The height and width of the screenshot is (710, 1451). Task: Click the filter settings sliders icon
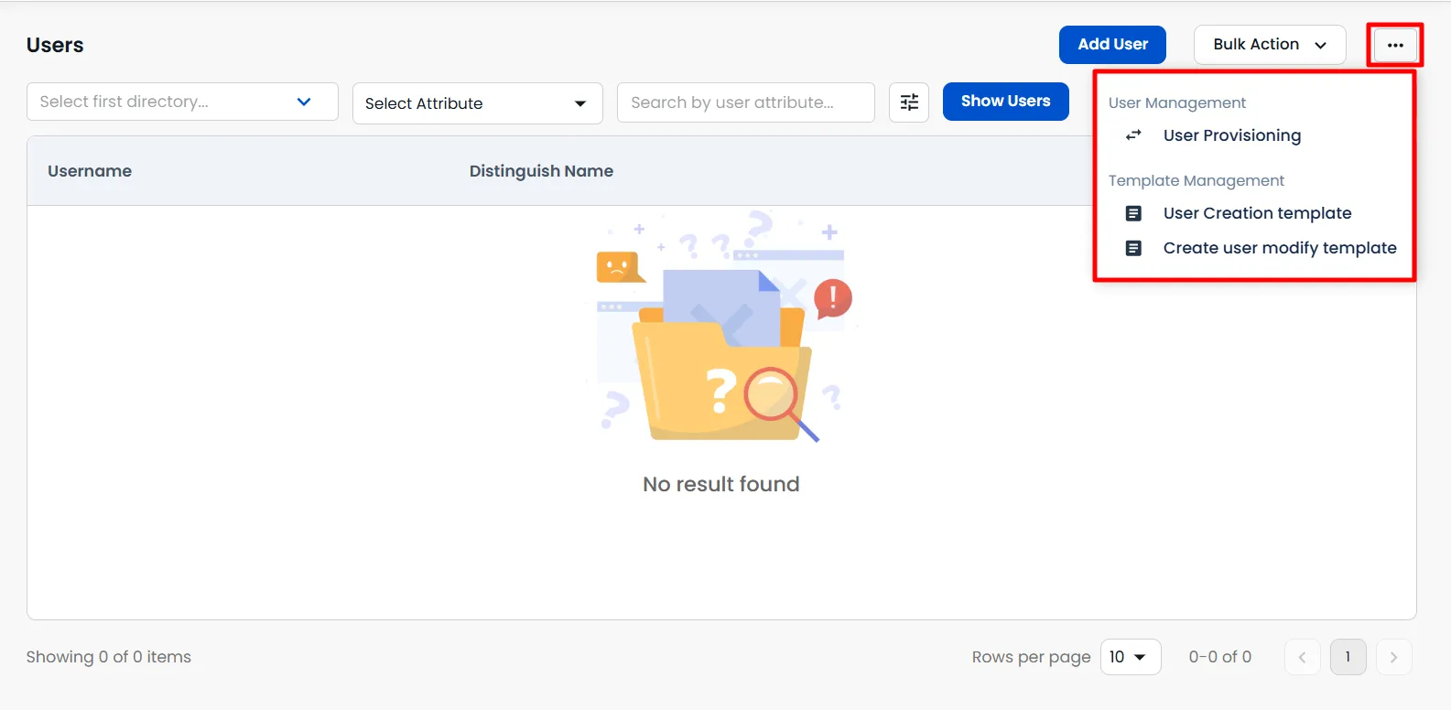909,102
